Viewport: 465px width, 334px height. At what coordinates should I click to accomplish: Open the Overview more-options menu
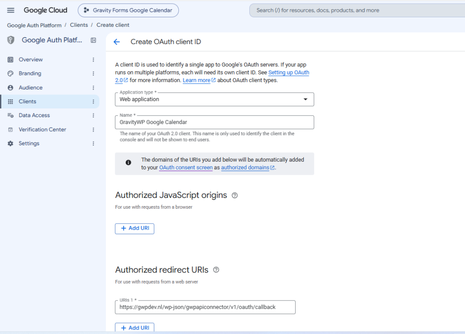tap(94, 59)
